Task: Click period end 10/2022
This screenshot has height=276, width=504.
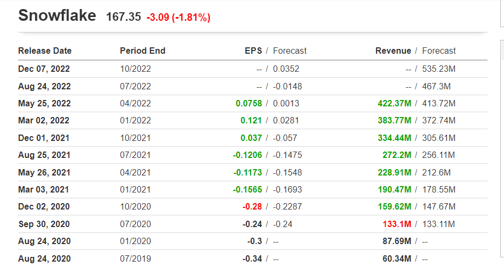Action: [135, 69]
